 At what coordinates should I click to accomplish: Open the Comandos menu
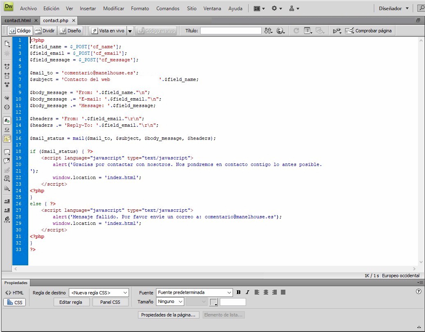(168, 9)
